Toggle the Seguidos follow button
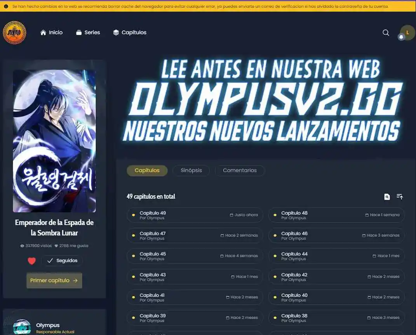This screenshot has height=335, width=416. point(62,261)
